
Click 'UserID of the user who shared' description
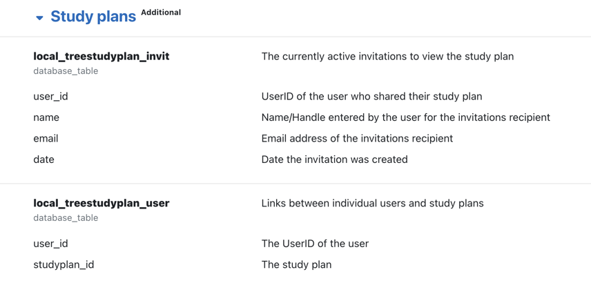[371, 97]
